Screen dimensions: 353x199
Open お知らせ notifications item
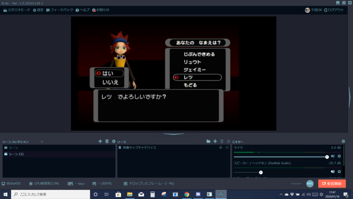click(101, 10)
